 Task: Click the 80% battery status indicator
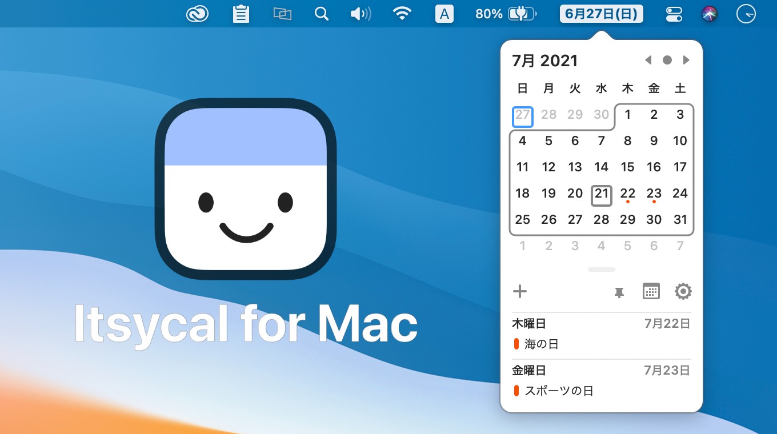506,14
